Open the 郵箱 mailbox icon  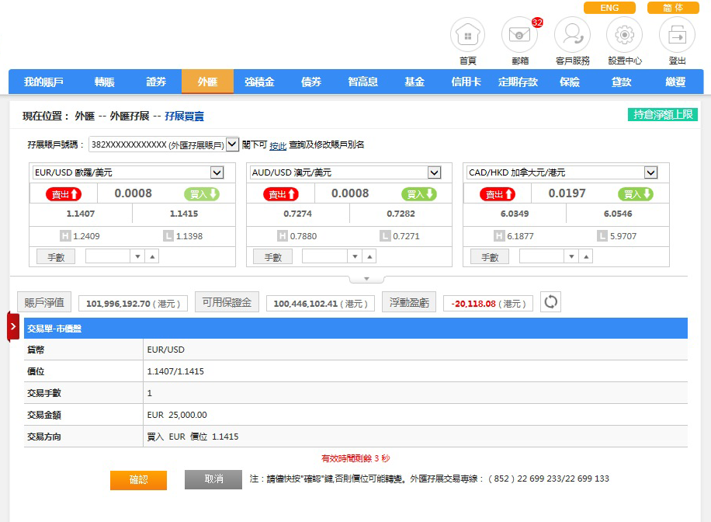(519, 36)
